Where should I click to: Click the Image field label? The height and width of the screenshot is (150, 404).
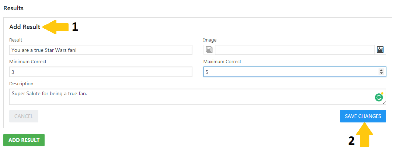coord(210,40)
